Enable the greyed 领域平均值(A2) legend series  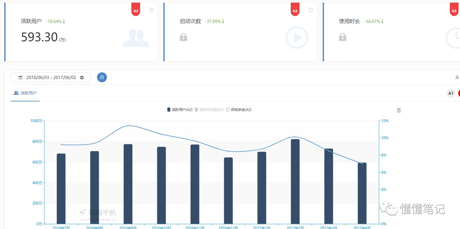(x=209, y=110)
